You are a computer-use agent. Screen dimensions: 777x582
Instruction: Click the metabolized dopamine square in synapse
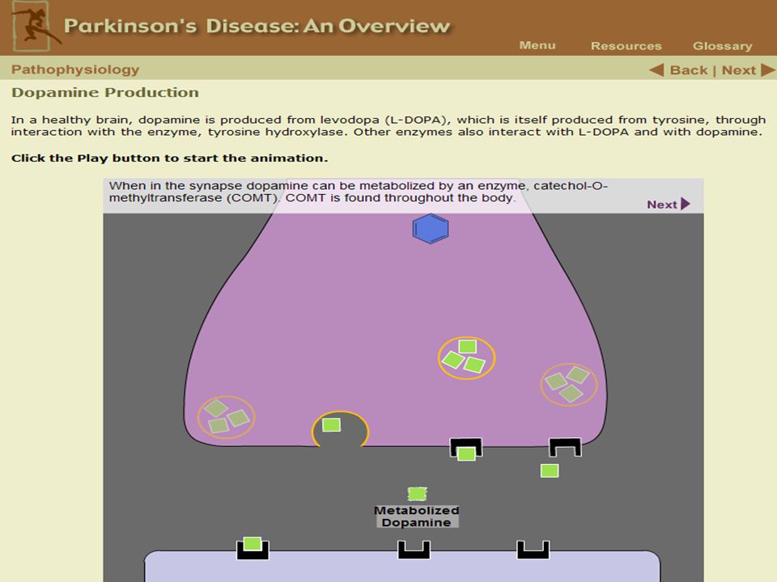click(x=418, y=494)
